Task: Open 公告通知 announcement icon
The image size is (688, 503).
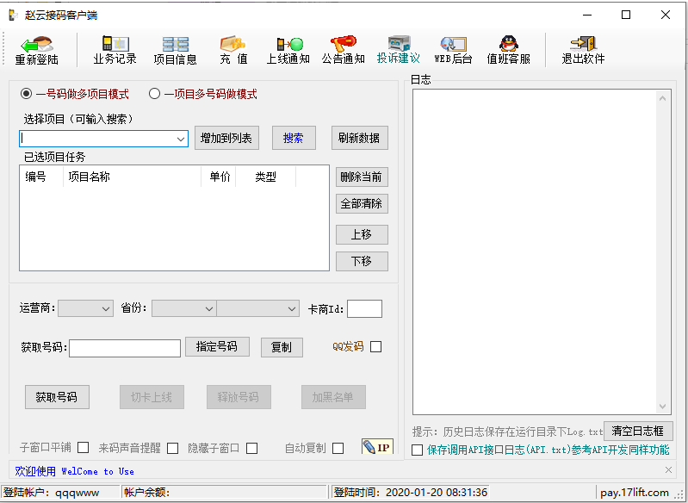Action: coord(343,51)
